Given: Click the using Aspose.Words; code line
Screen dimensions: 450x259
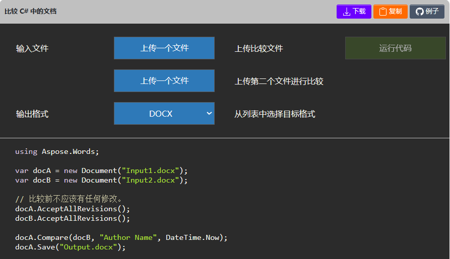Looking at the screenshot, I should [57, 151].
